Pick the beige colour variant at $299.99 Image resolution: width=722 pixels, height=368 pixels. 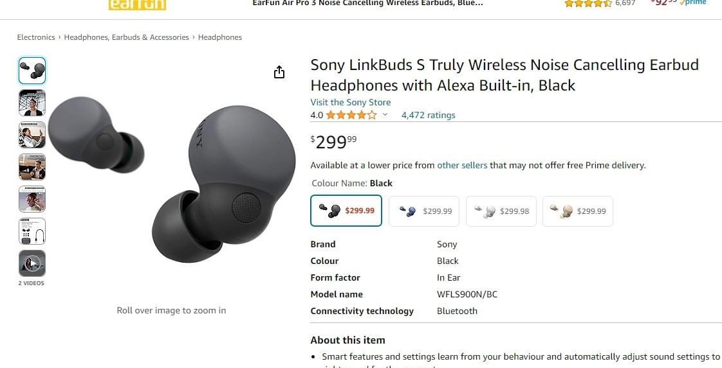pos(578,211)
